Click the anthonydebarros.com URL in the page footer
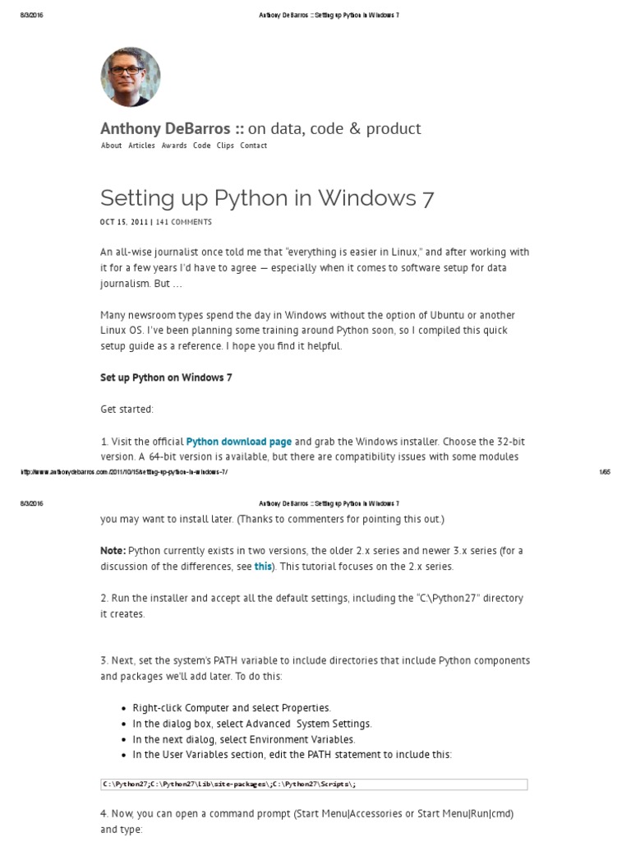 pyautogui.click(x=124, y=472)
